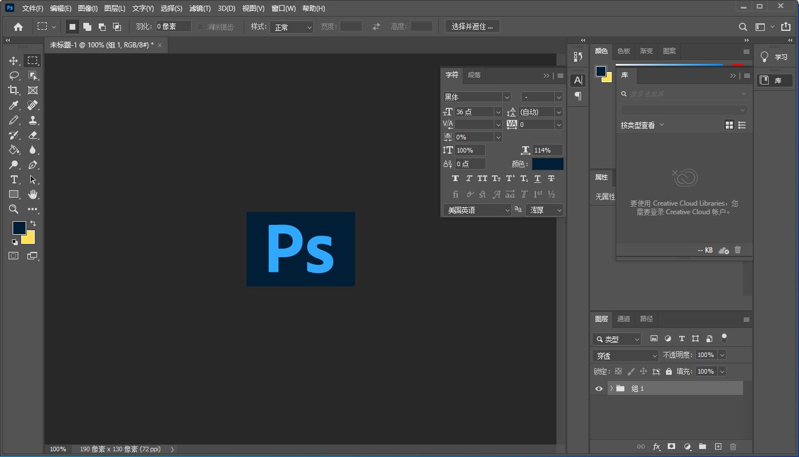Toggle visibility of group 组 1
Screen dimensions: 799x457
coord(598,388)
